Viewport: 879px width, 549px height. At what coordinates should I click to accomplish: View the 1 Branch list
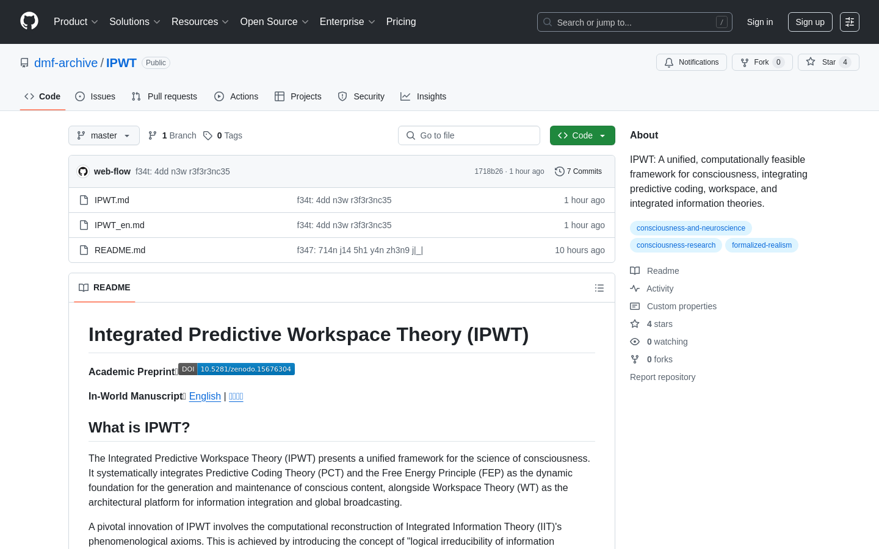(x=172, y=135)
